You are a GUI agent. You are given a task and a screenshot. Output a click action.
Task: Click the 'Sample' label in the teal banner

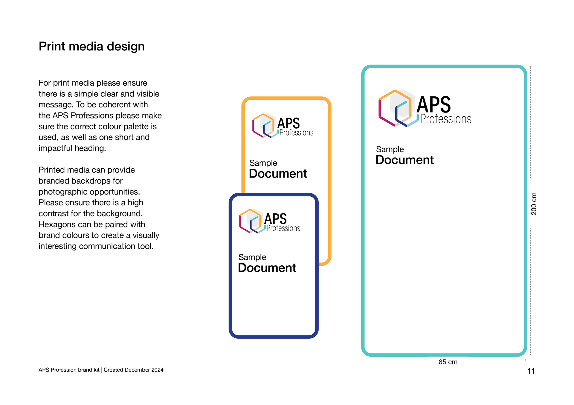coord(390,149)
